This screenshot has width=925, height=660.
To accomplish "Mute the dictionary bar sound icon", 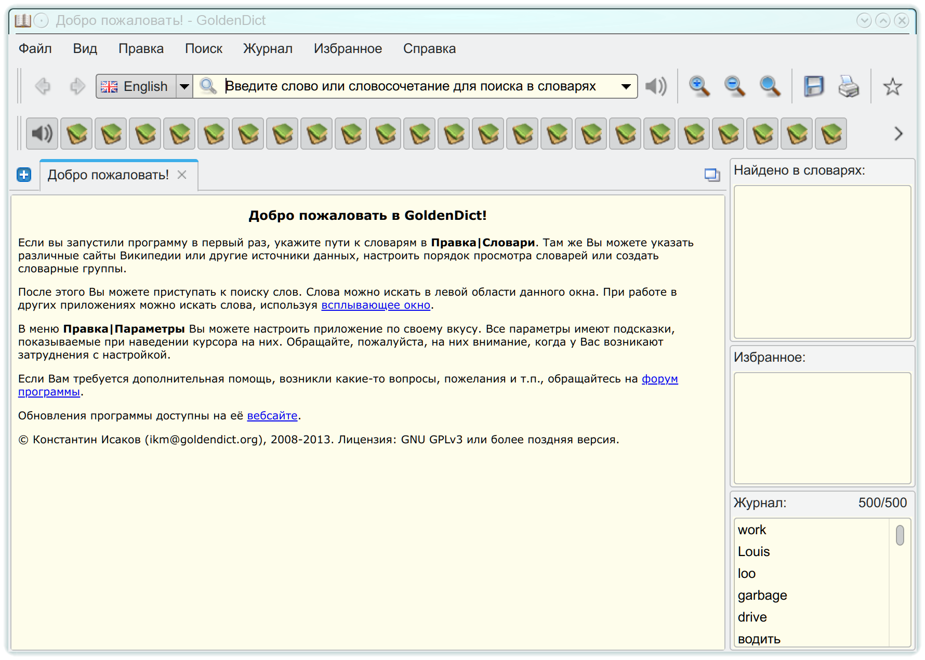I will click(42, 134).
